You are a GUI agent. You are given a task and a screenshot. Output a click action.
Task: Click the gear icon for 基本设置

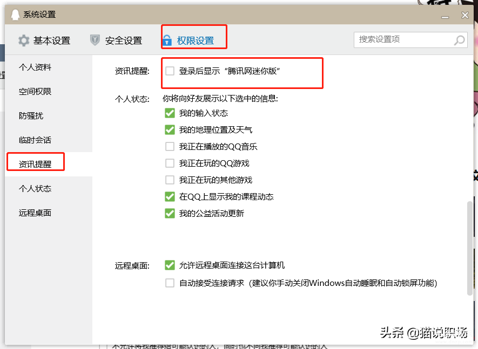24,40
